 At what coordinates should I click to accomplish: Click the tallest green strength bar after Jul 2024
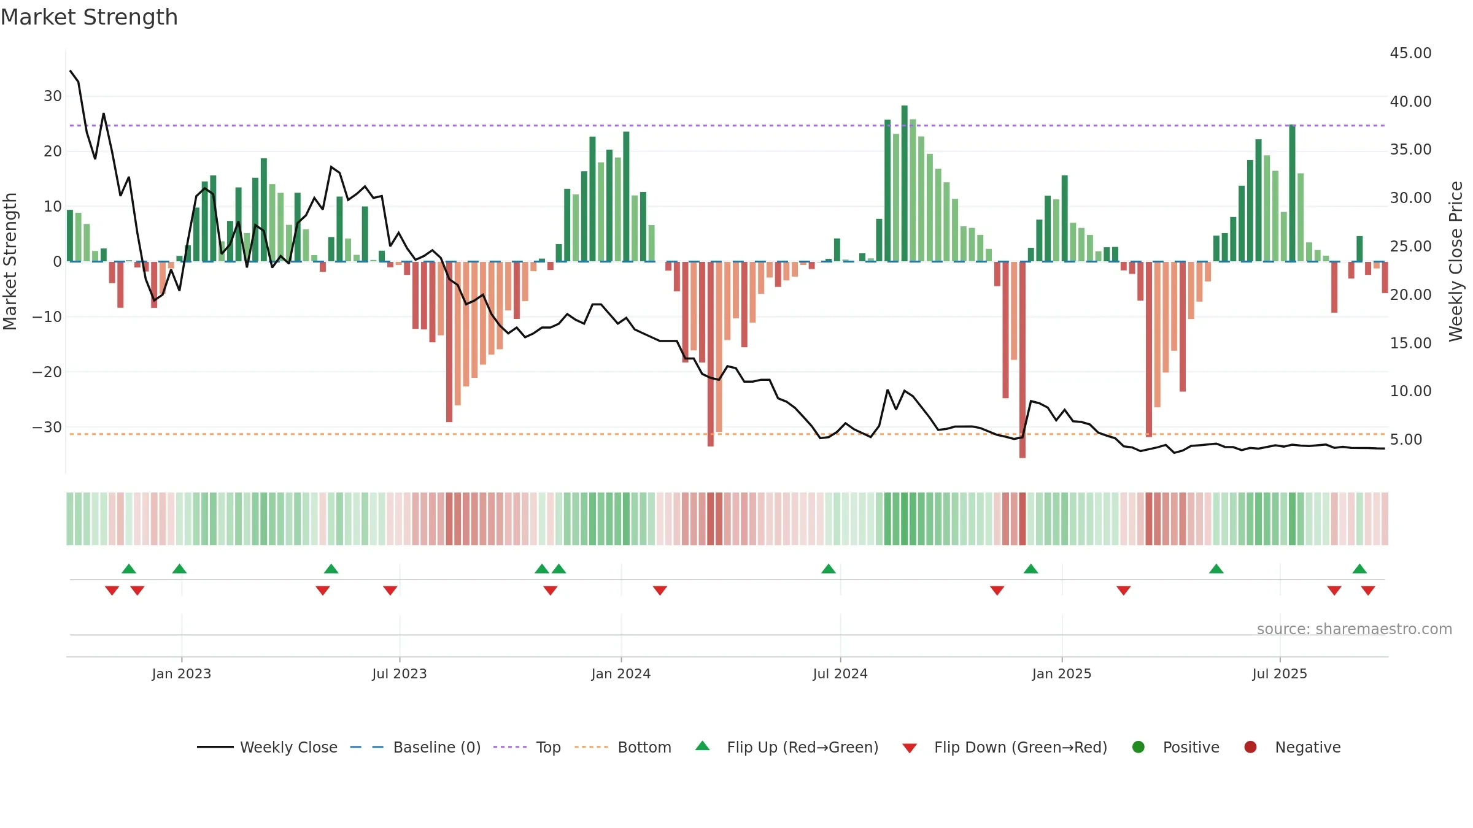coord(905,183)
